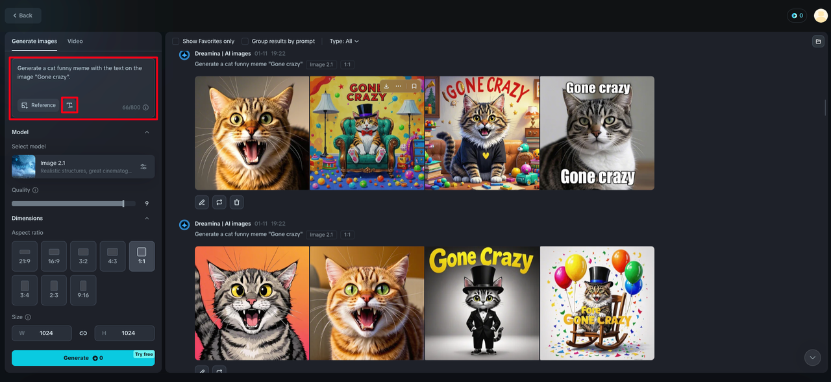This screenshot has width=831, height=382.
Task: Click the Size info icon
Action: click(28, 317)
